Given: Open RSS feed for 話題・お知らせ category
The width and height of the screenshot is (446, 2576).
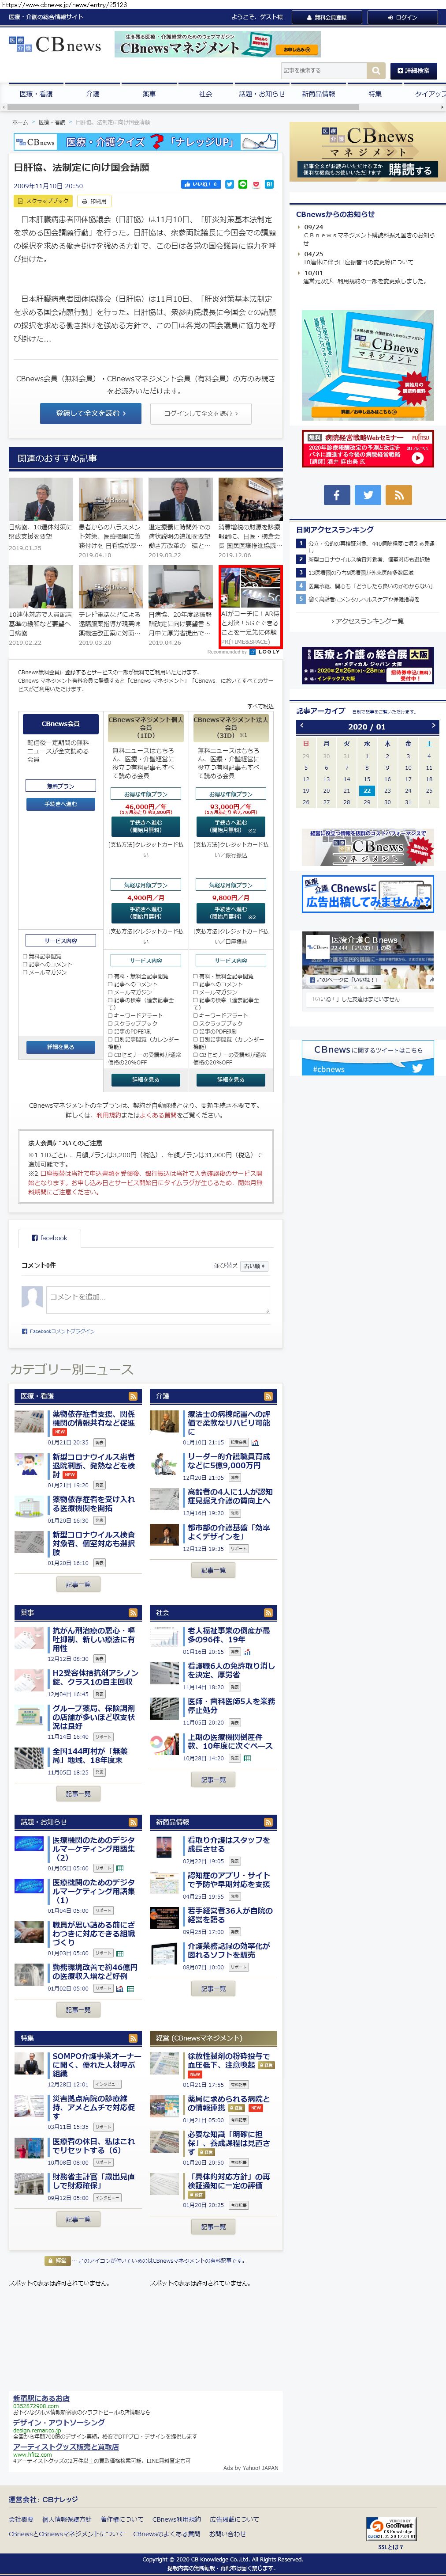Looking at the screenshot, I should point(133,1822).
